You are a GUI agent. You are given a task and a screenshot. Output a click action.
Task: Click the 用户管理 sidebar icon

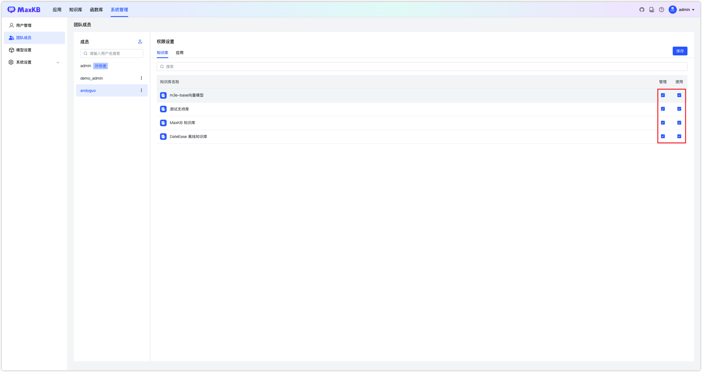(x=11, y=25)
